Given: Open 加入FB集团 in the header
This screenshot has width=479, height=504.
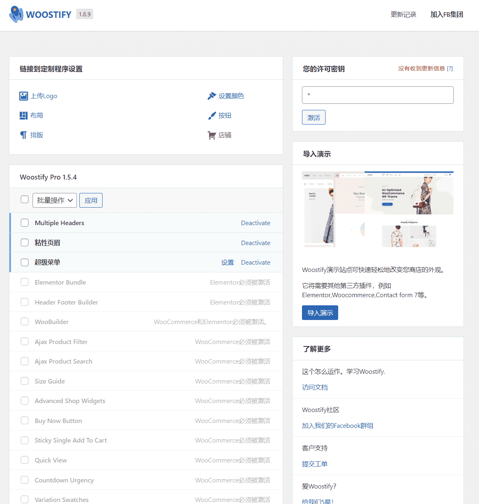Looking at the screenshot, I should point(447,15).
